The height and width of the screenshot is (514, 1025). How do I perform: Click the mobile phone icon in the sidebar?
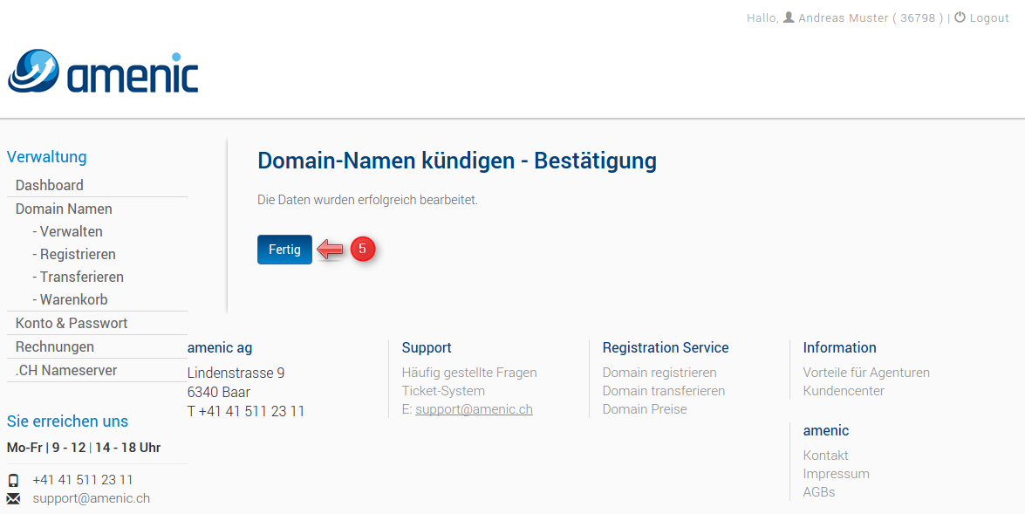pos(13,481)
